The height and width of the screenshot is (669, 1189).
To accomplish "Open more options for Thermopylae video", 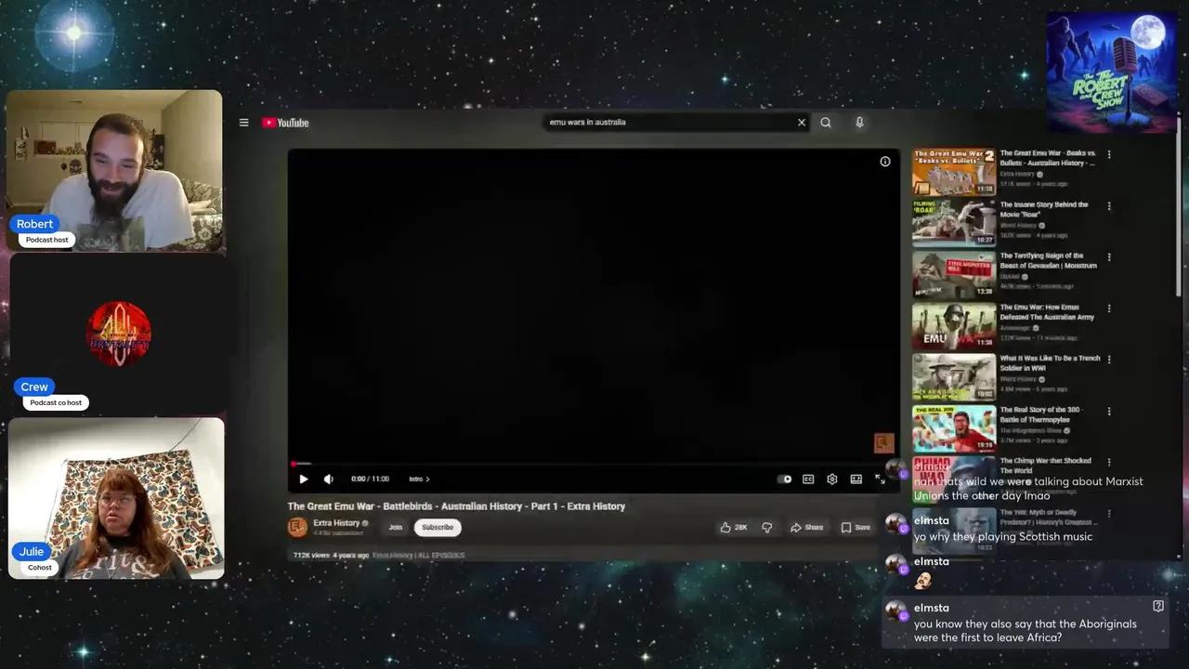I will tap(1108, 412).
